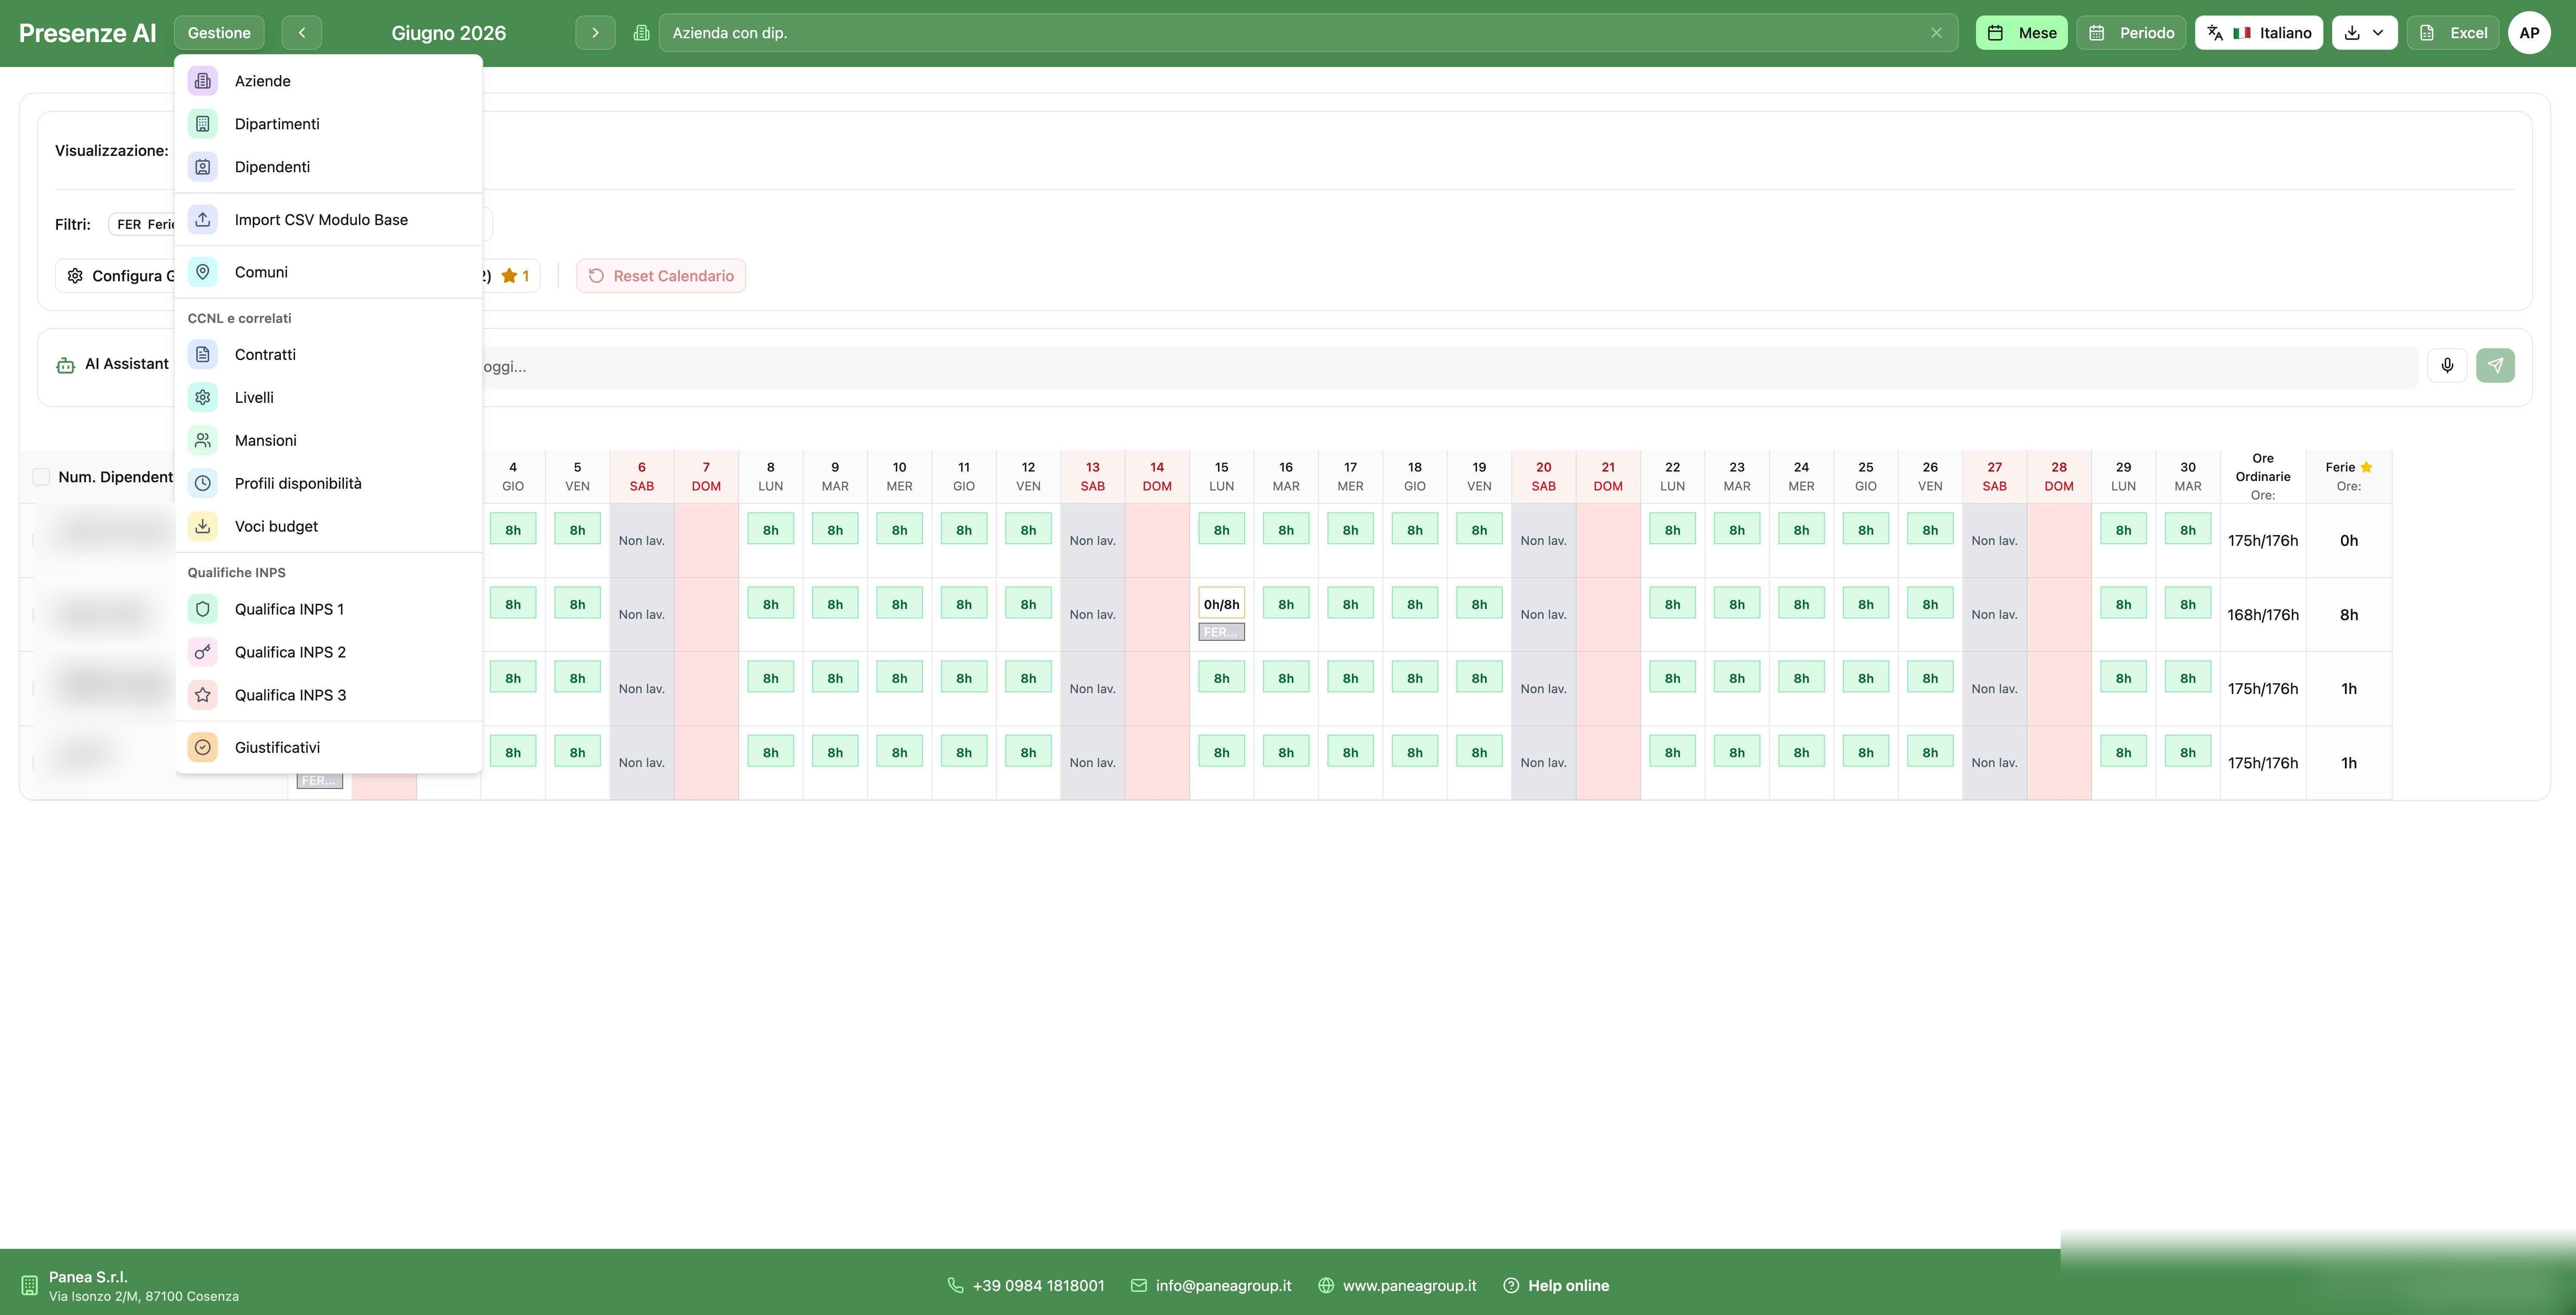Viewport: 2576px width, 1315px height.
Task: Toggle the Gestione dropdown button
Action: point(219,33)
